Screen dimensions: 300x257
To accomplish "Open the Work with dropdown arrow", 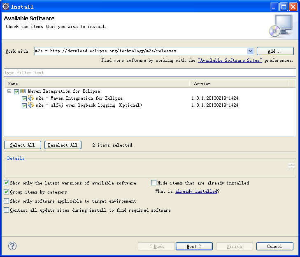I will 250,51.
